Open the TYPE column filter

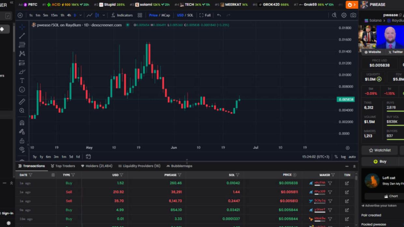click(x=73, y=175)
